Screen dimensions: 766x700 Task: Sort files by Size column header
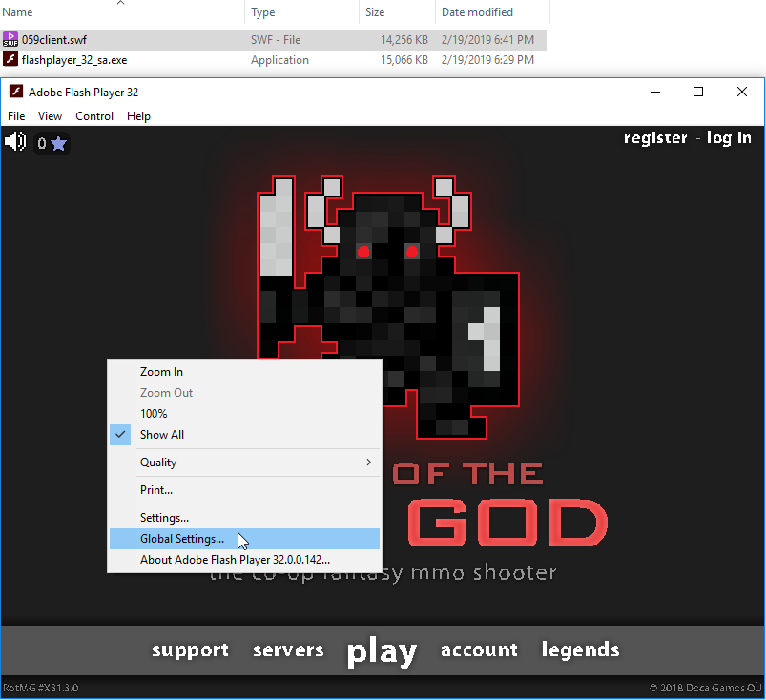(x=375, y=12)
